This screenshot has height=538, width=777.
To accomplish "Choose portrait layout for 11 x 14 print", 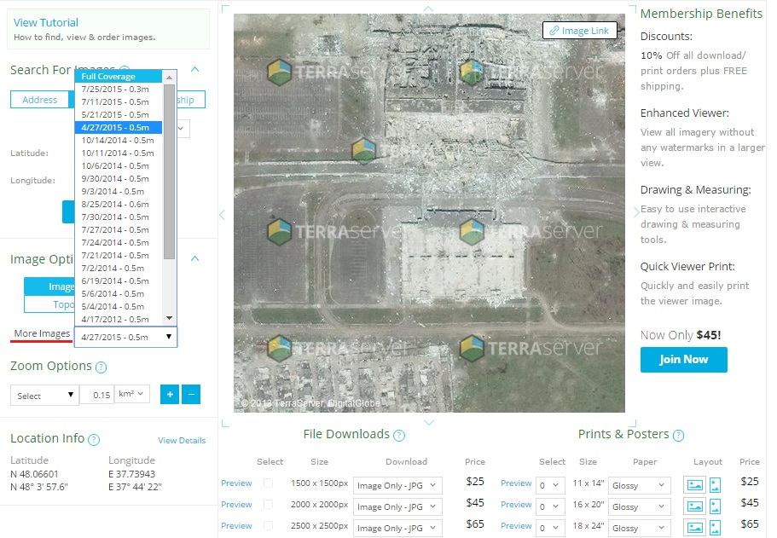I will [715, 485].
